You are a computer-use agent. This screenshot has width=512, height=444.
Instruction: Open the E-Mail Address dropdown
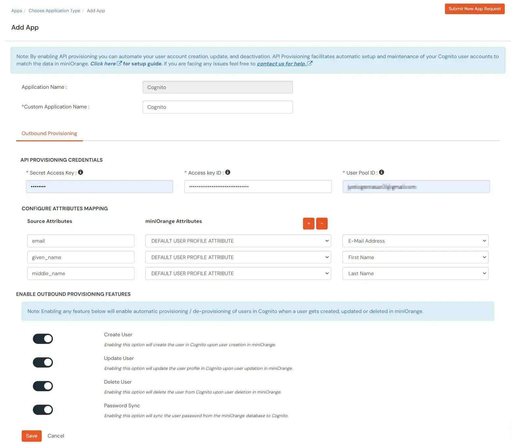415,241
